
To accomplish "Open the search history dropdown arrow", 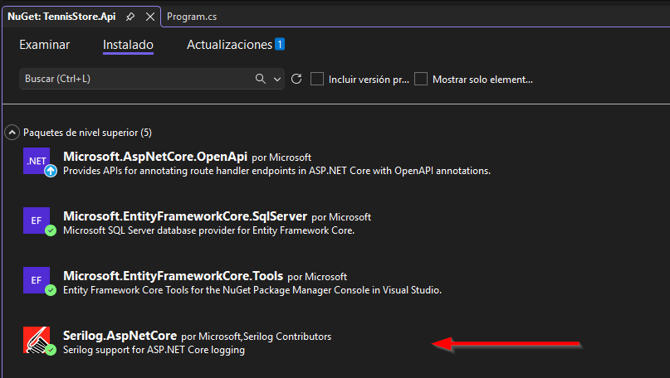I will (x=277, y=79).
